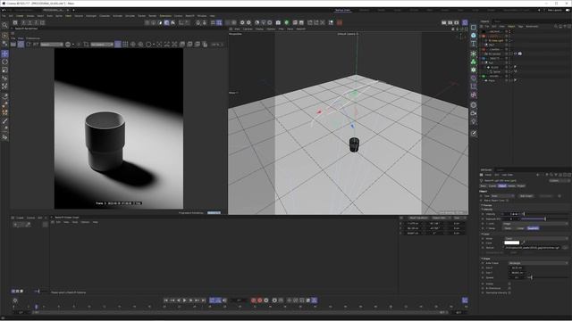Select the Startup (User) layout
Image resolution: width=572 pixels, height=321 pixels.
(342, 10)
